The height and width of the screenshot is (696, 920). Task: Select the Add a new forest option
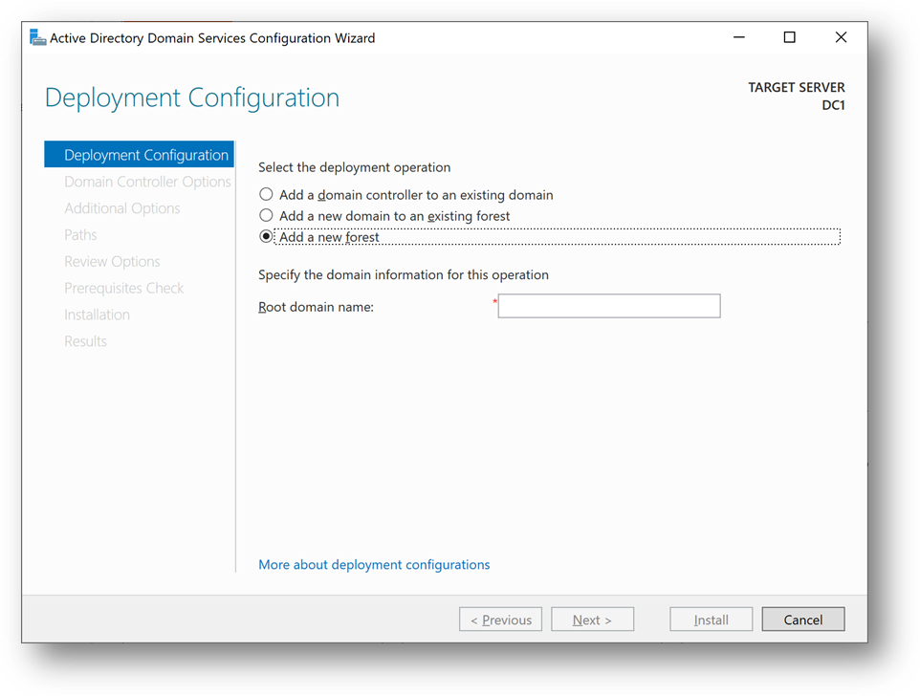267,237
